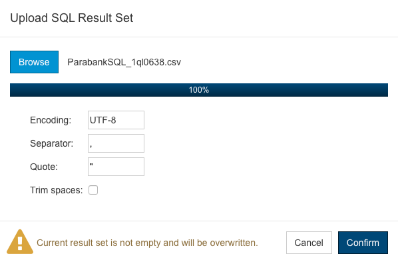Confirm the SQL result set upload

coord(363,243)
